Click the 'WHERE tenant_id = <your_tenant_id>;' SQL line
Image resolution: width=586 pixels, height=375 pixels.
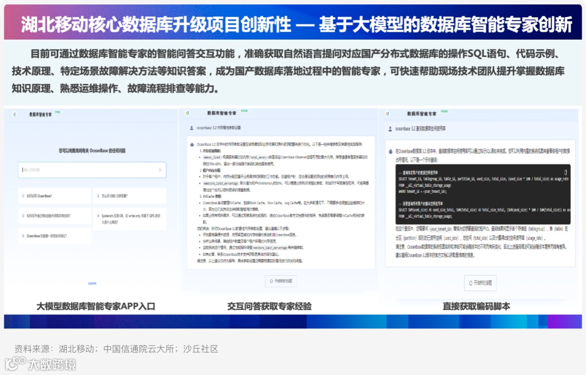(422, 191)
